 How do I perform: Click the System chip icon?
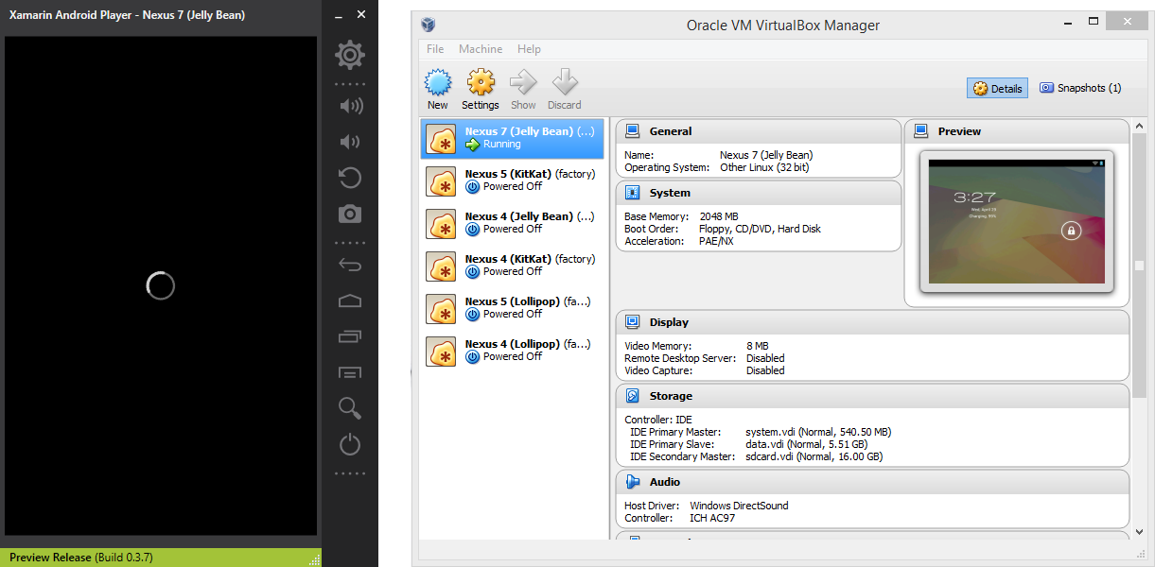pos(633,193)
